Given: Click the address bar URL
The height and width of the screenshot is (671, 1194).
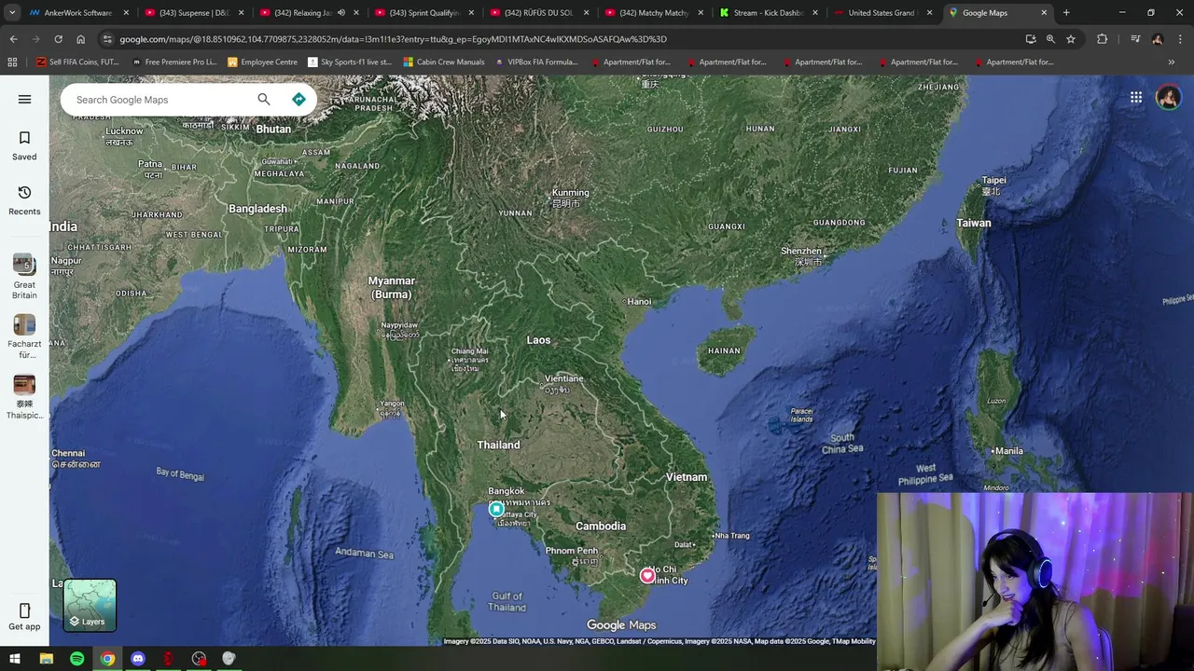Looking at the screenshot, I should pos(393,39).
